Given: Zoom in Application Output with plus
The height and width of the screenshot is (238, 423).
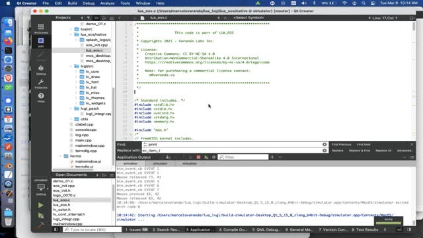Looking at the screenshot, I should pyautogui.click(x=272, y=157).
